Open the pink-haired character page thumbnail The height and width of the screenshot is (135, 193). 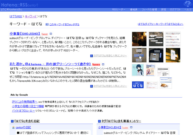coord(151,70)
